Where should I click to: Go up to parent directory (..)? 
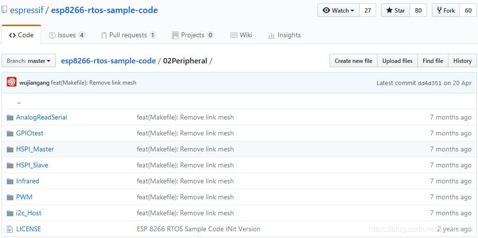pos(19,103)
